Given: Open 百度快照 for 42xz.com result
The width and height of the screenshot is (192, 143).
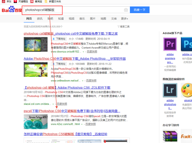Looking at the screenshot, I should 91,124.
